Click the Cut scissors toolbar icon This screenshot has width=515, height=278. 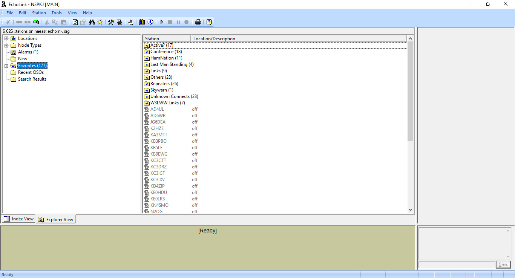[47, 22]
